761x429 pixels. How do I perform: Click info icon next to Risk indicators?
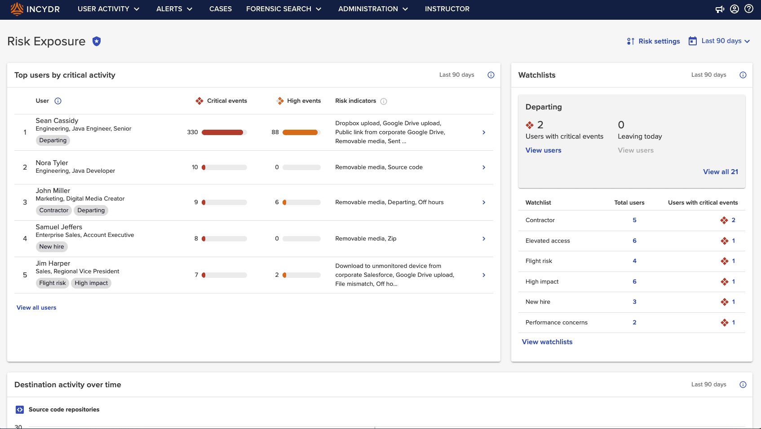[384, 101]
